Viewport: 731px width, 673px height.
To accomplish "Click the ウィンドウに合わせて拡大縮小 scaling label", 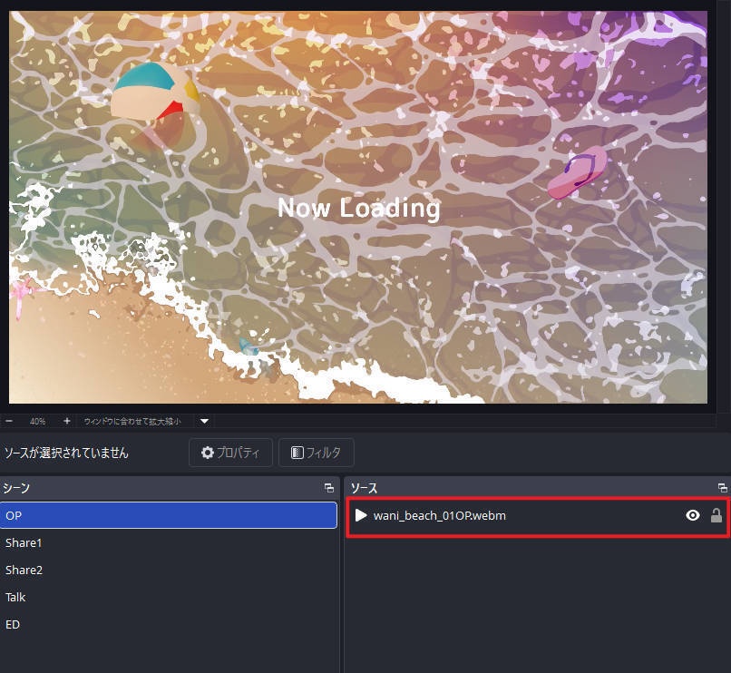I will pos(132,421).
